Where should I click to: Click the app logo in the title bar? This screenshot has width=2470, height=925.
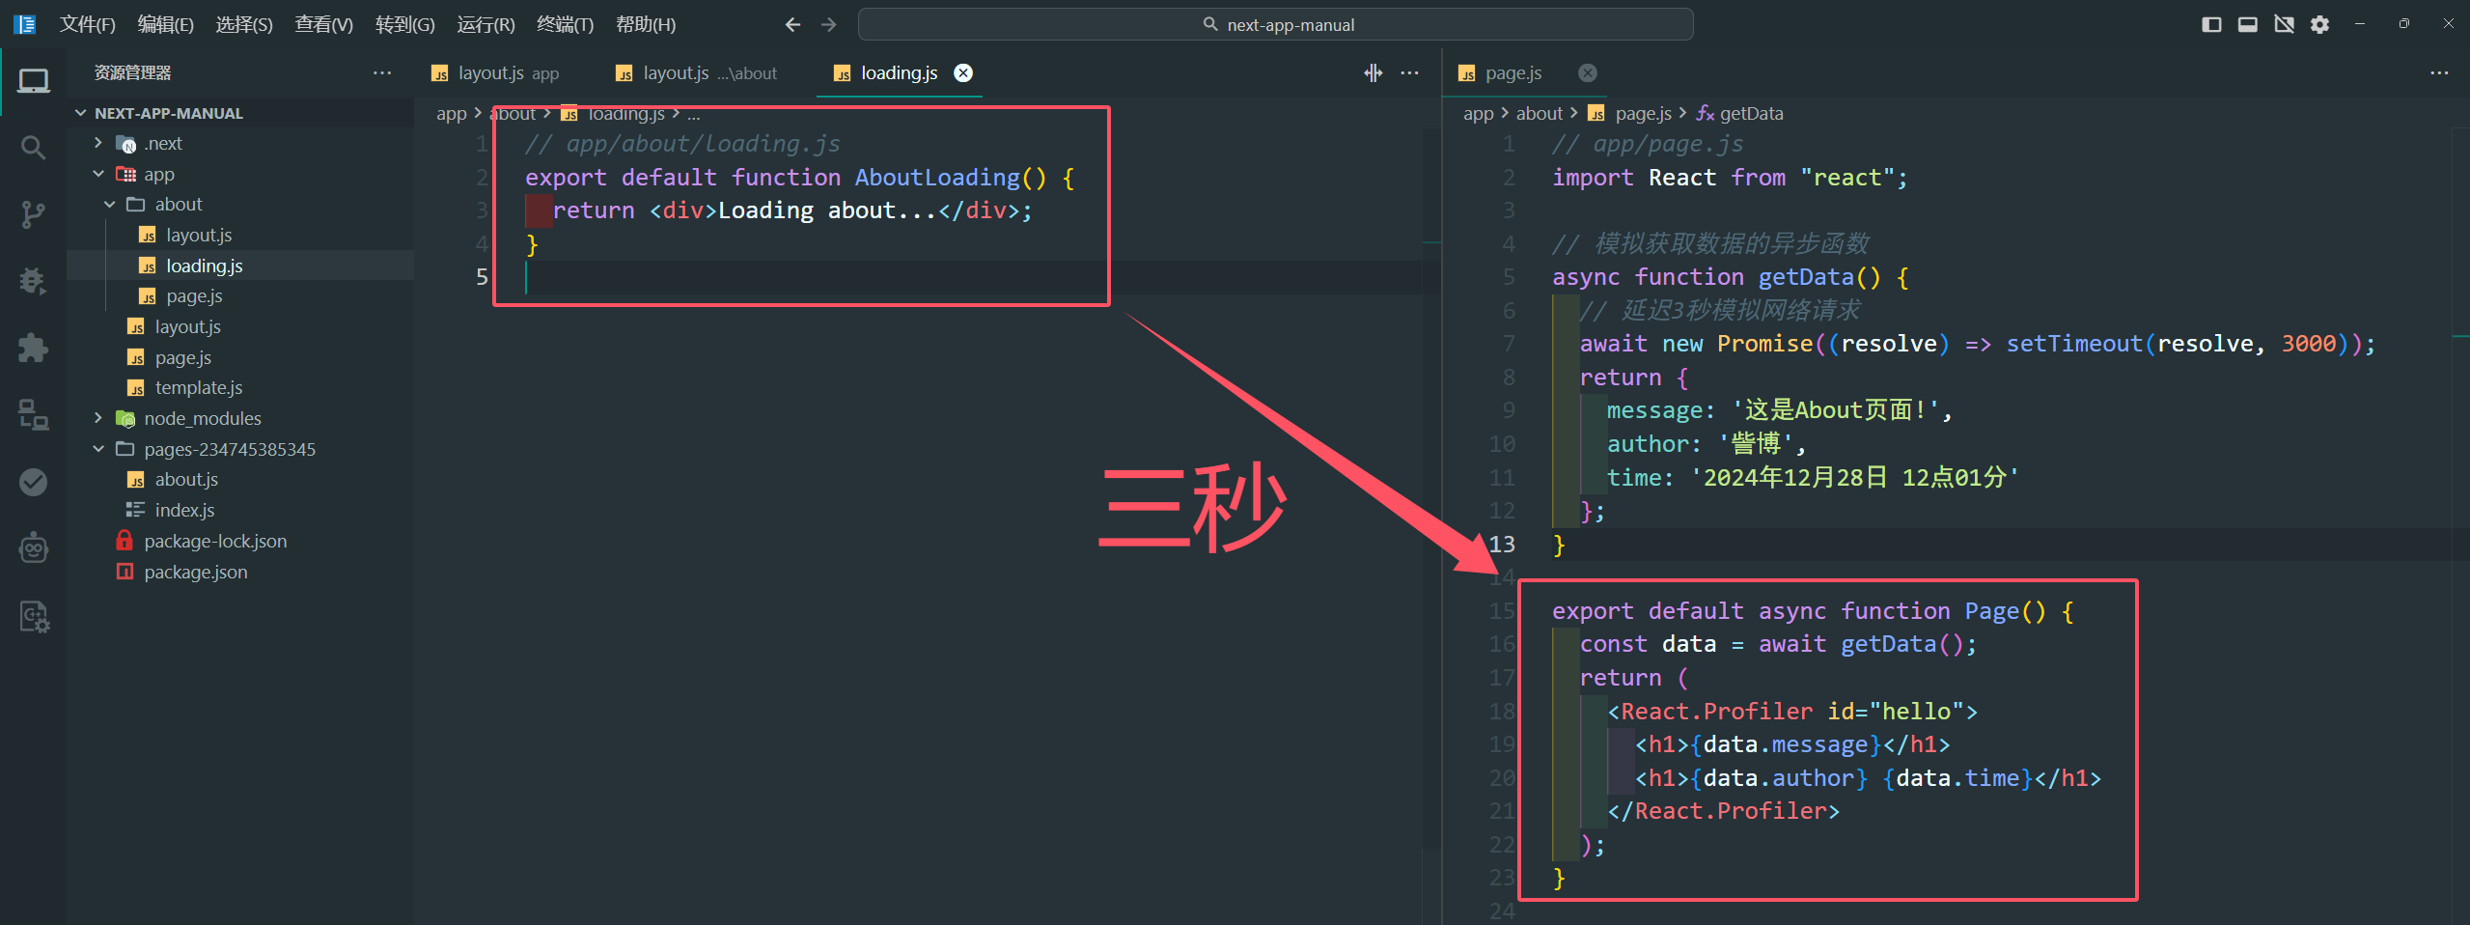25,24
